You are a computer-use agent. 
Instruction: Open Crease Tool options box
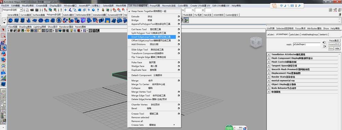pos(179,114)
